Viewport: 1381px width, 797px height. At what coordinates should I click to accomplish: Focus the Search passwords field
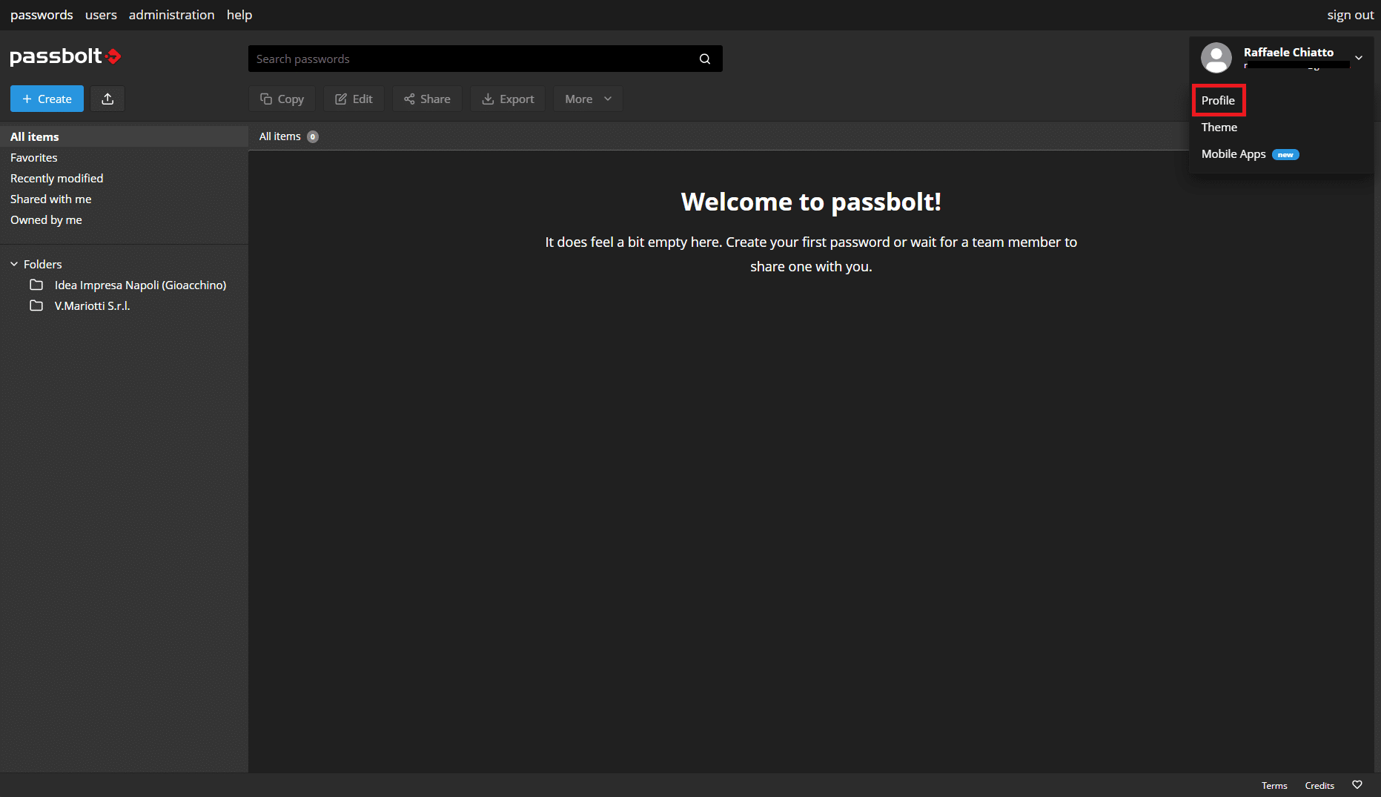tap(472, 59)
